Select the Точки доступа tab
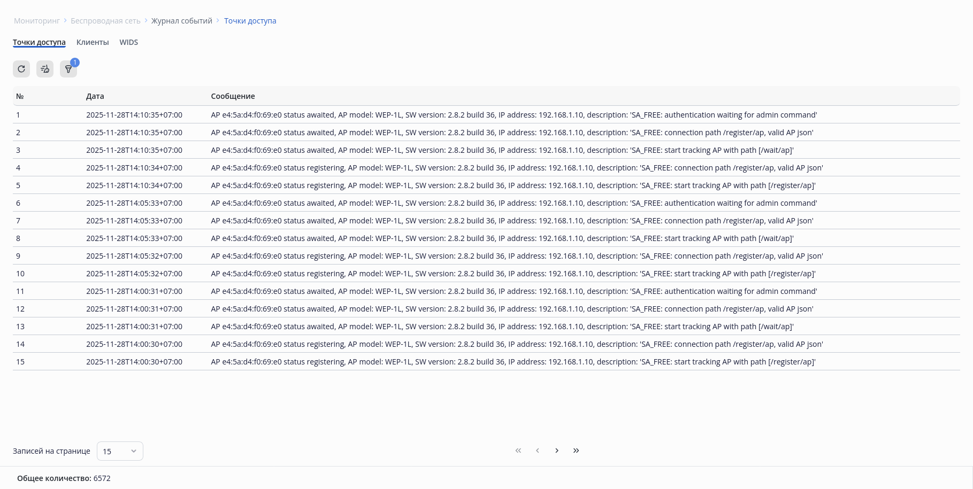The image size is (973, 489). 39,42
